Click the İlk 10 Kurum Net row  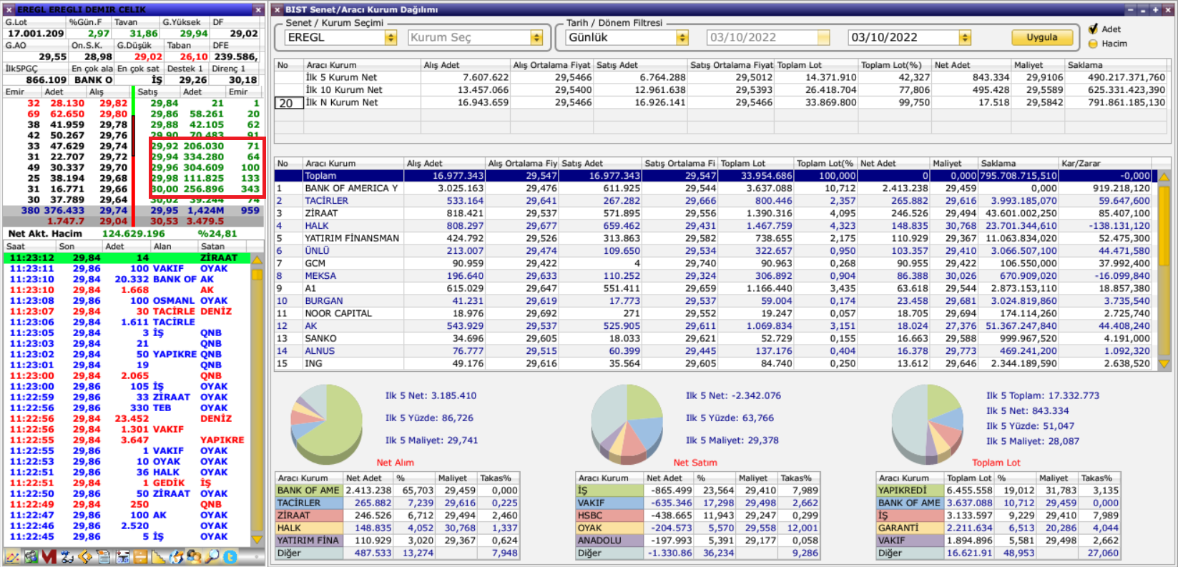click(721, 90)
